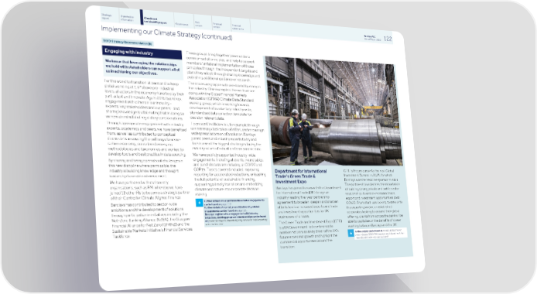
Task: Switch to Shareholder information tab
Action: [x=128, y=17]
